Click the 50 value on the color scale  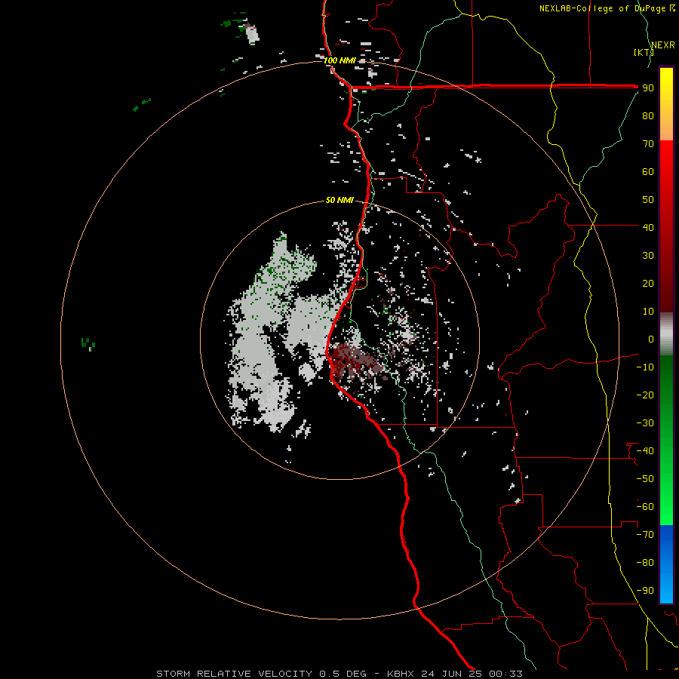648,200
